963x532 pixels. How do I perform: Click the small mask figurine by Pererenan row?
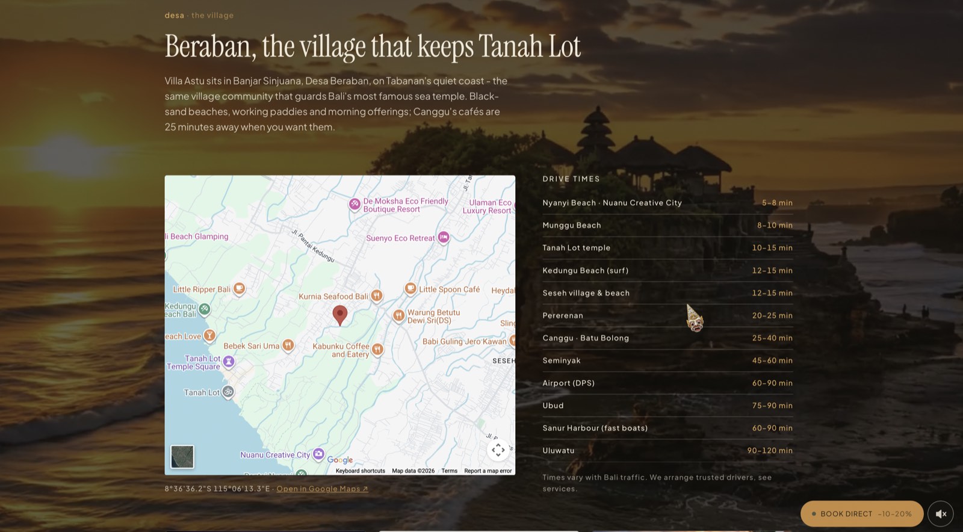[x=695, y=318]
